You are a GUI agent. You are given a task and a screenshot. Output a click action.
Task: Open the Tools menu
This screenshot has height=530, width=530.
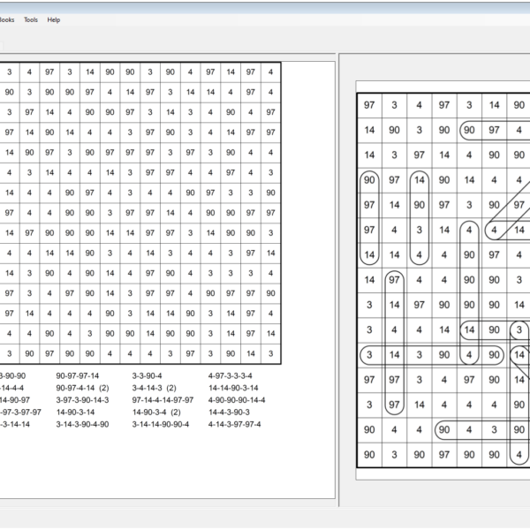(x=31, y=19)
